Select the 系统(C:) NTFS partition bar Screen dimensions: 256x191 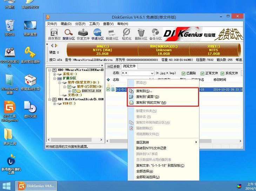pyautogui.click(x=102, y=50)
